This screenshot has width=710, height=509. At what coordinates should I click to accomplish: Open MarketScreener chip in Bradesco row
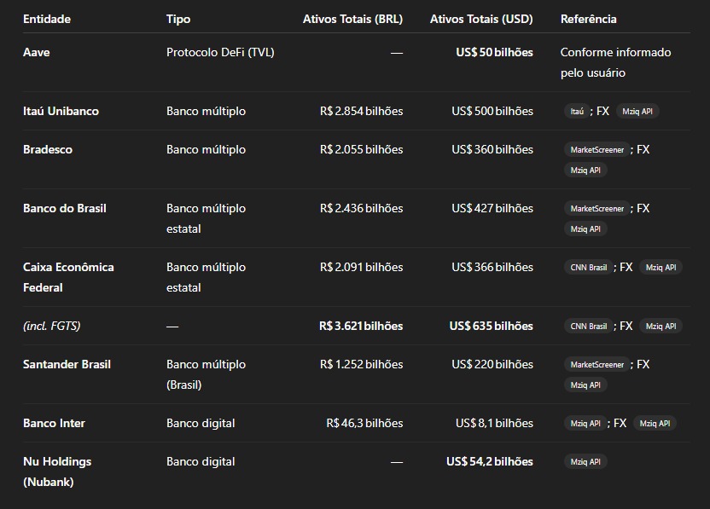click(x=597, y=150)
